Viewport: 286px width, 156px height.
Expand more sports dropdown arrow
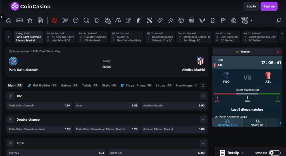[x=251, y=20]
